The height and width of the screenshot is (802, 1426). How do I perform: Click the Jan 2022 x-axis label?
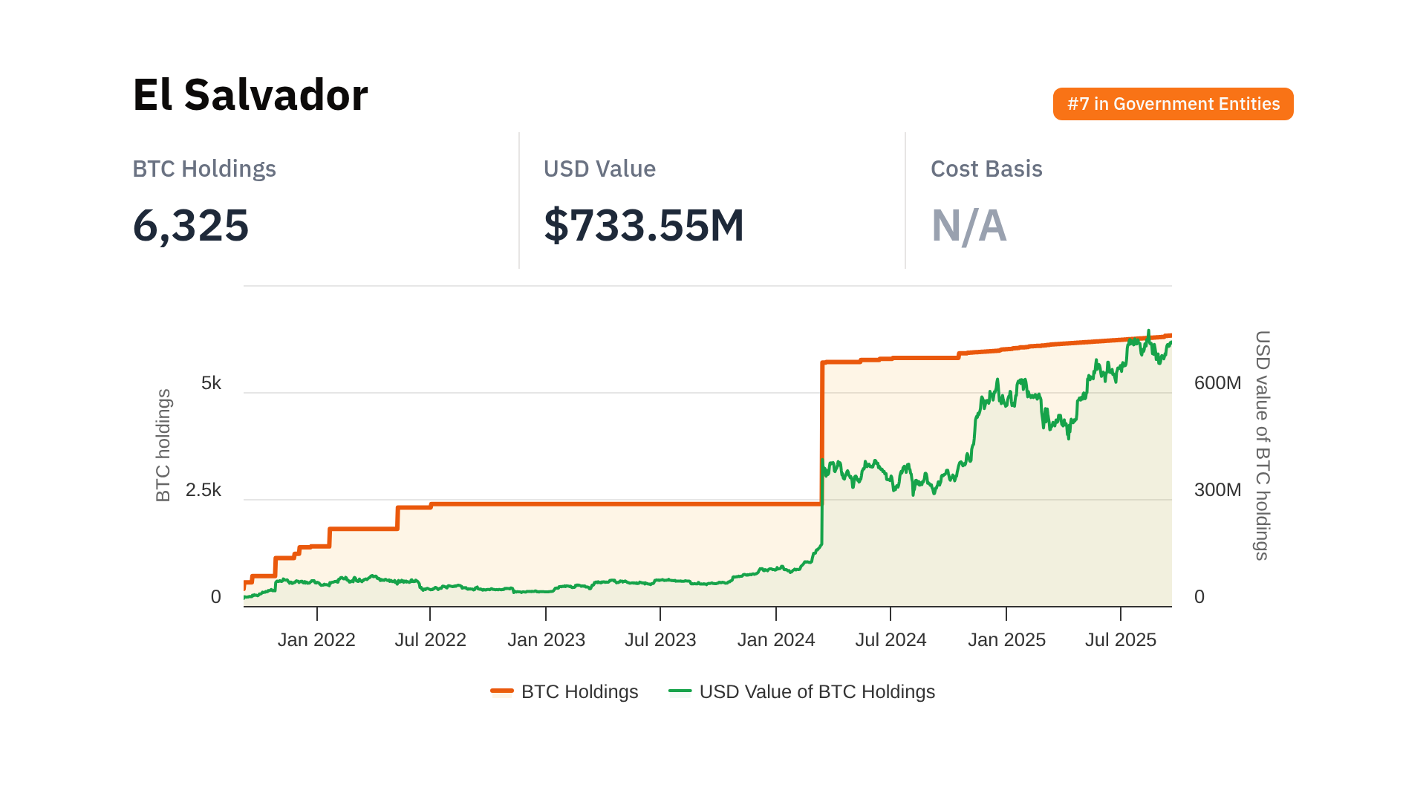pos(316,639)
